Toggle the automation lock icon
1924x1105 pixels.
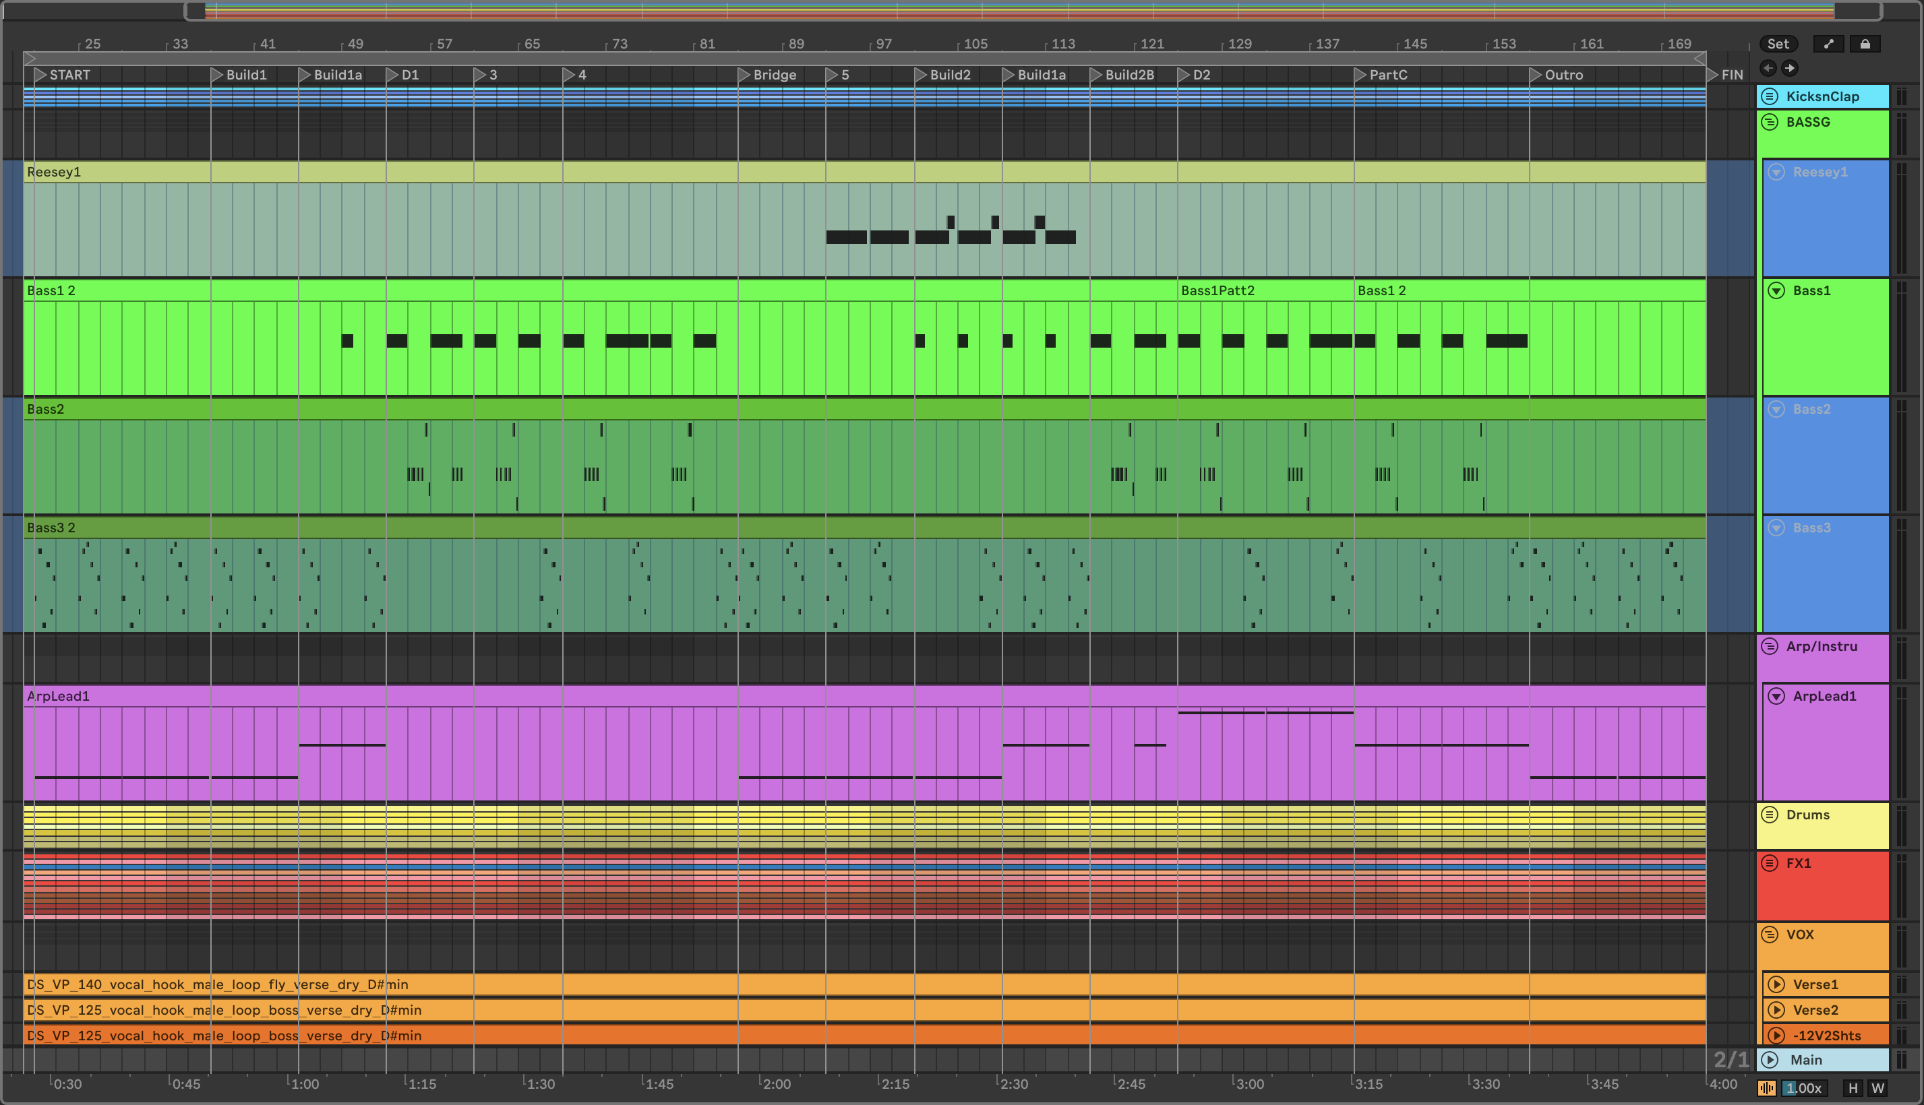tap(1864, 44)
